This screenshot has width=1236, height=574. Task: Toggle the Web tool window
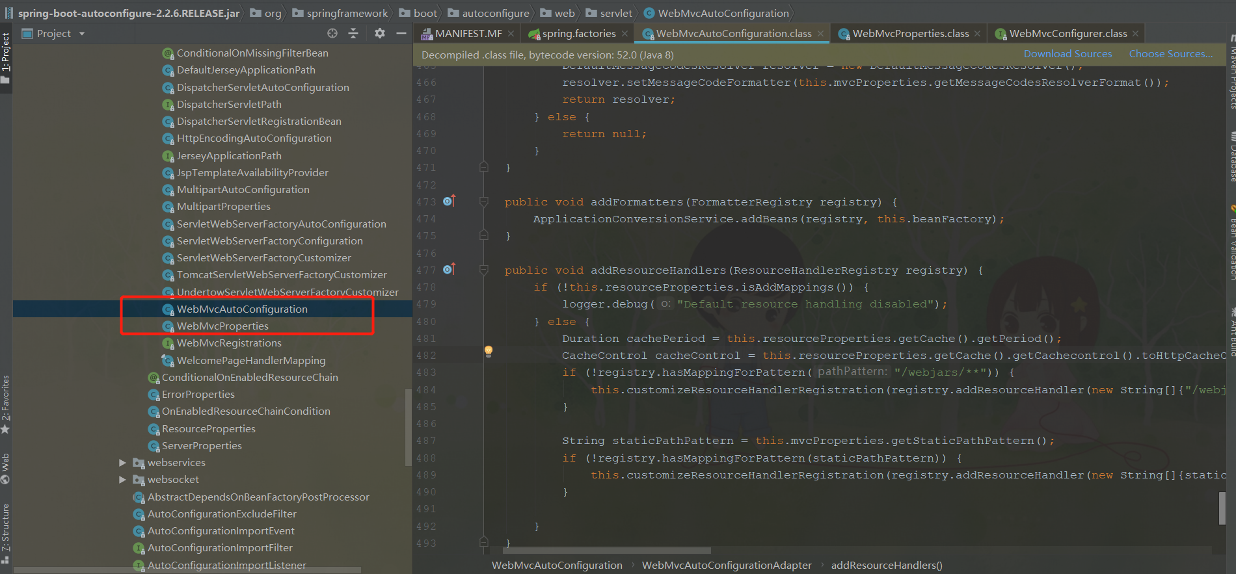(6, 469)
